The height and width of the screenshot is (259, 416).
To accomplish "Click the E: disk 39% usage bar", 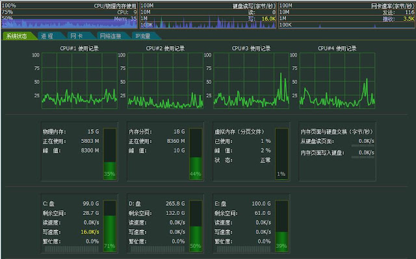I will point(281,226).
